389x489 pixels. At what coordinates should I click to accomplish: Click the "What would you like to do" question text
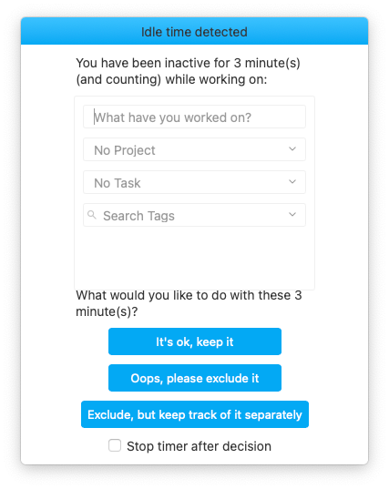click(189, 303)
